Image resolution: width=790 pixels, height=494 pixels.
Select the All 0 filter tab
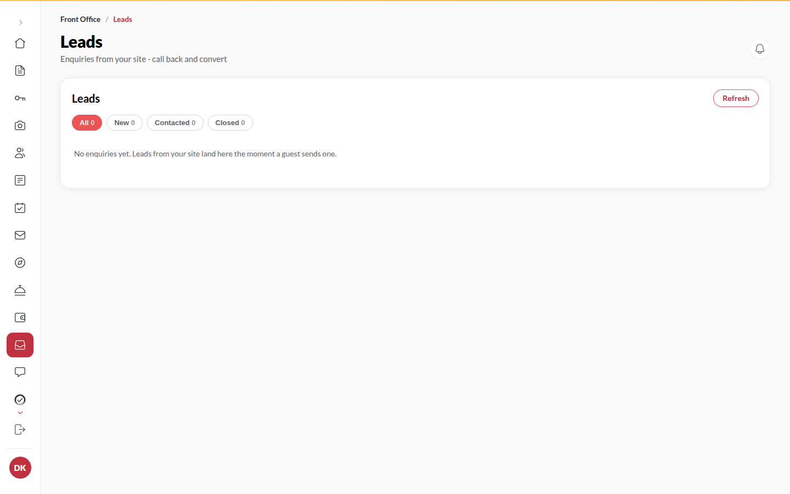[87, 123]
